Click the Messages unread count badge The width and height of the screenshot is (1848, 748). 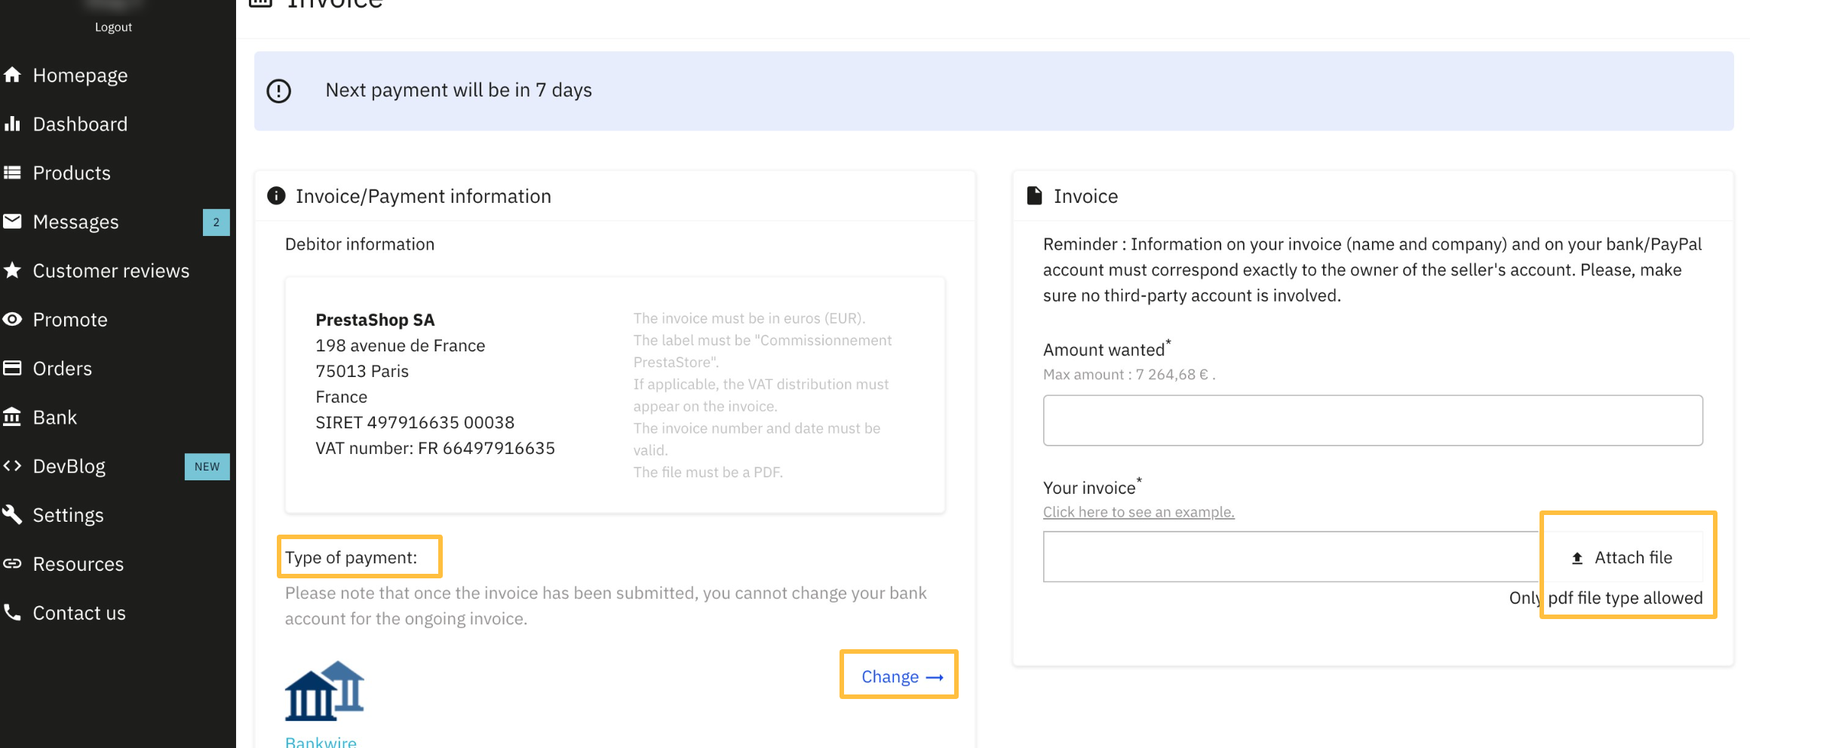pyautogui.click(x=216, y=222)
